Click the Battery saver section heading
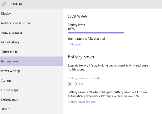The height and width of the screenshot is (114, 162). pyautogui.click(x=81, y=57)
